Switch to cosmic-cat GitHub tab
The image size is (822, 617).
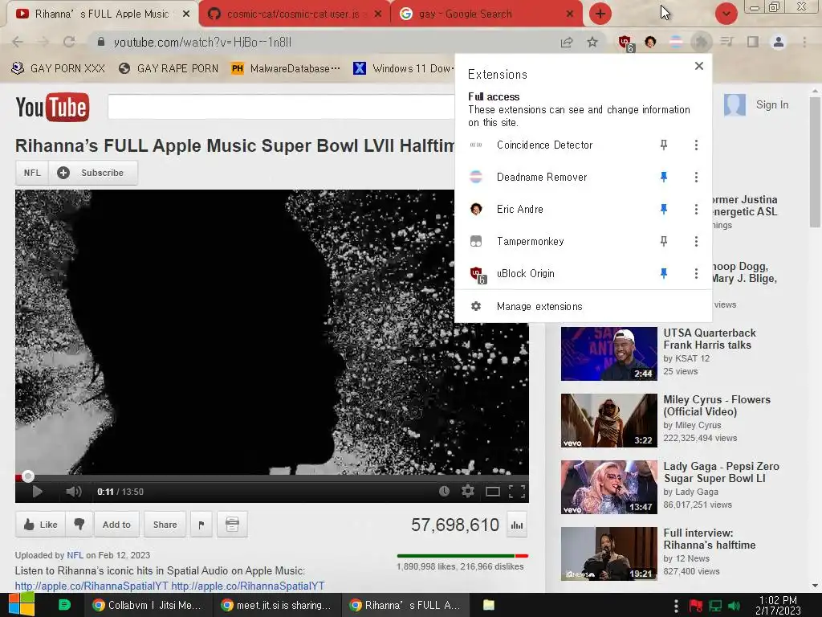coord(295,14)
